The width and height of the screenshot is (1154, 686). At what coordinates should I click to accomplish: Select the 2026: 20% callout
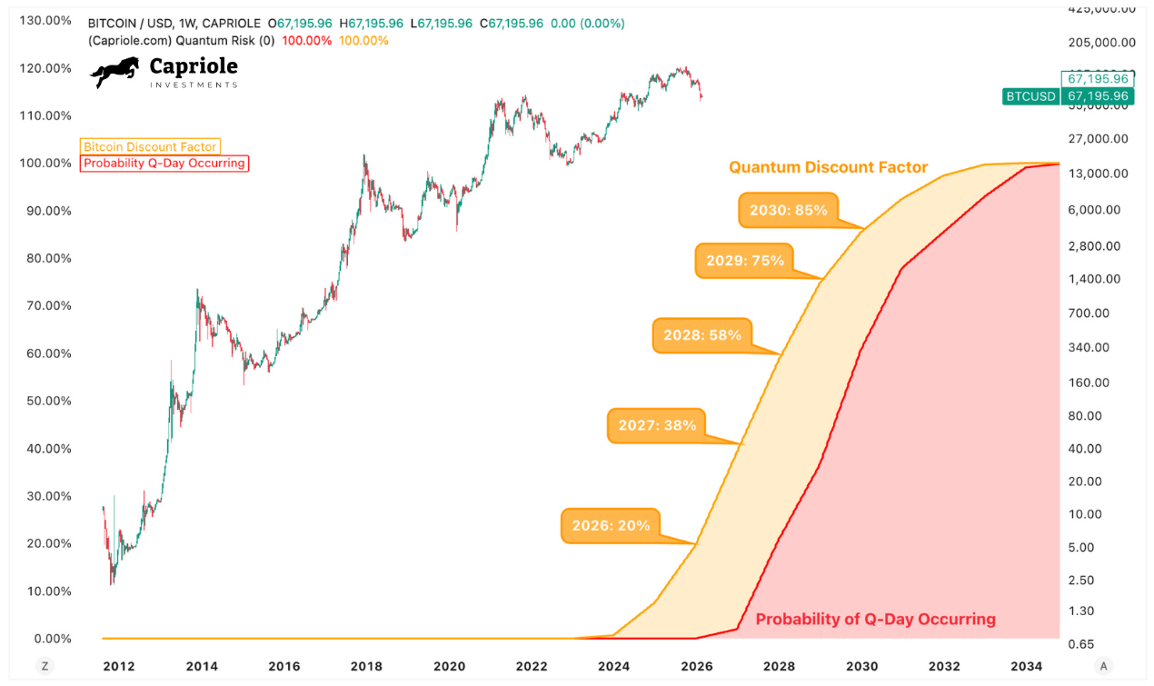coord(611,525)
